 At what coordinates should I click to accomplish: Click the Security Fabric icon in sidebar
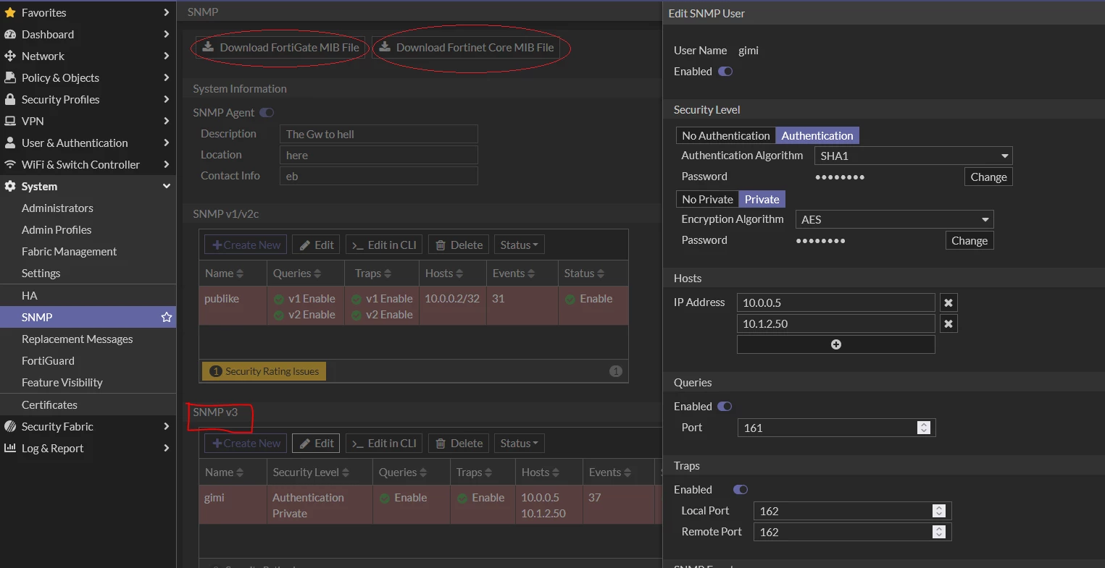coord(10,426)
